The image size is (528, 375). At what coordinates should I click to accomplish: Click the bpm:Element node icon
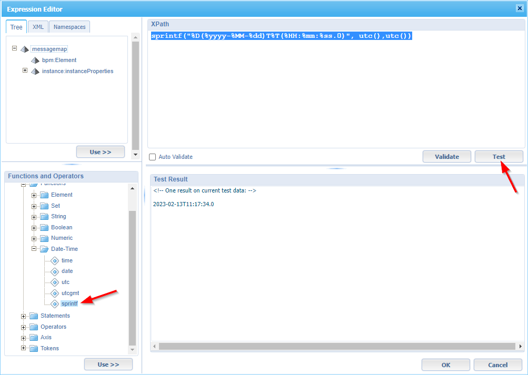coord(35,60)
